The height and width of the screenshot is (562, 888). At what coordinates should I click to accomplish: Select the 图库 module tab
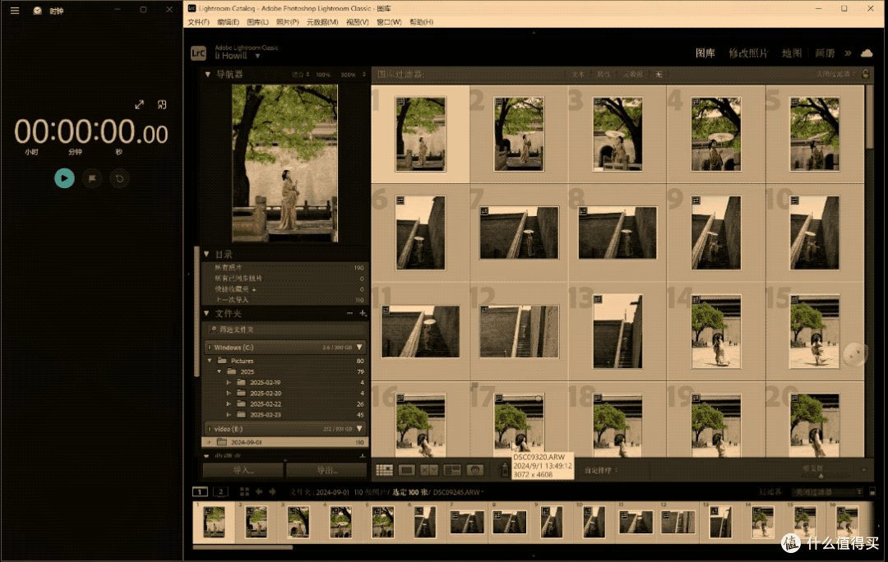(705, 53)
